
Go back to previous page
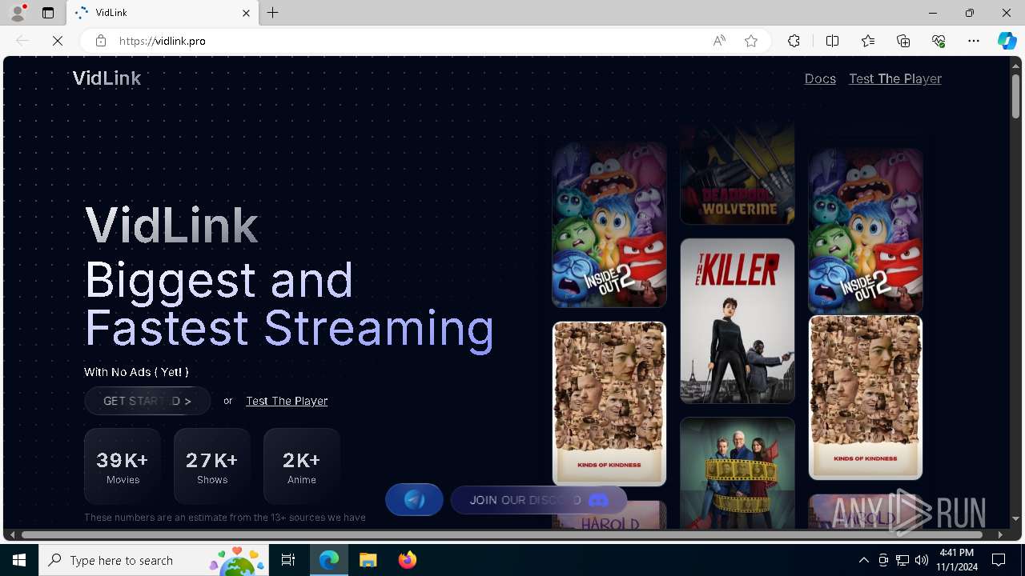(x=22, y=41)
